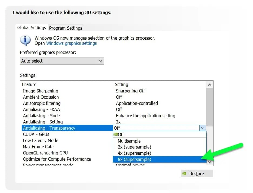Click the 2x Antialiasing Setting value
The width and height of the screenshot is (253, 193).
(x=118, y=122)
